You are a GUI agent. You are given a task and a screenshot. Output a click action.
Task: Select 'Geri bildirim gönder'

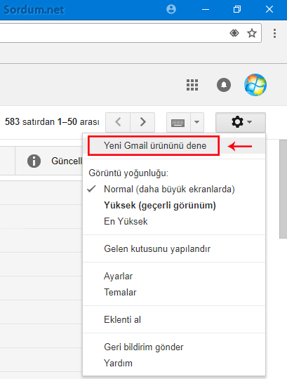click(x=174, y=347)
